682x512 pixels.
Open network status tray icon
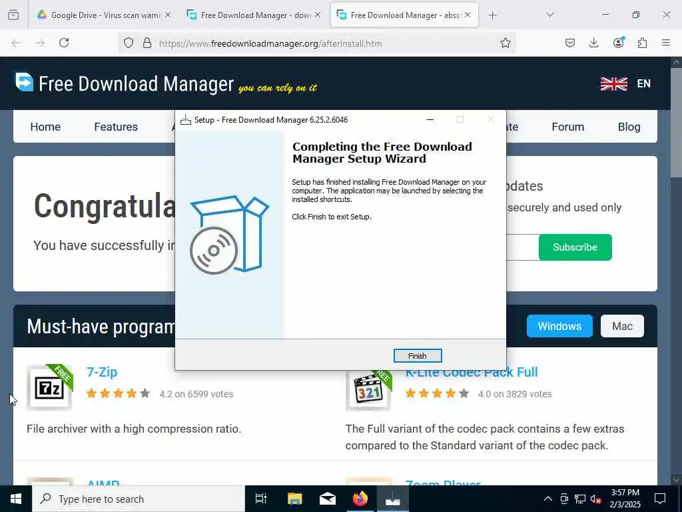(580, 499)
